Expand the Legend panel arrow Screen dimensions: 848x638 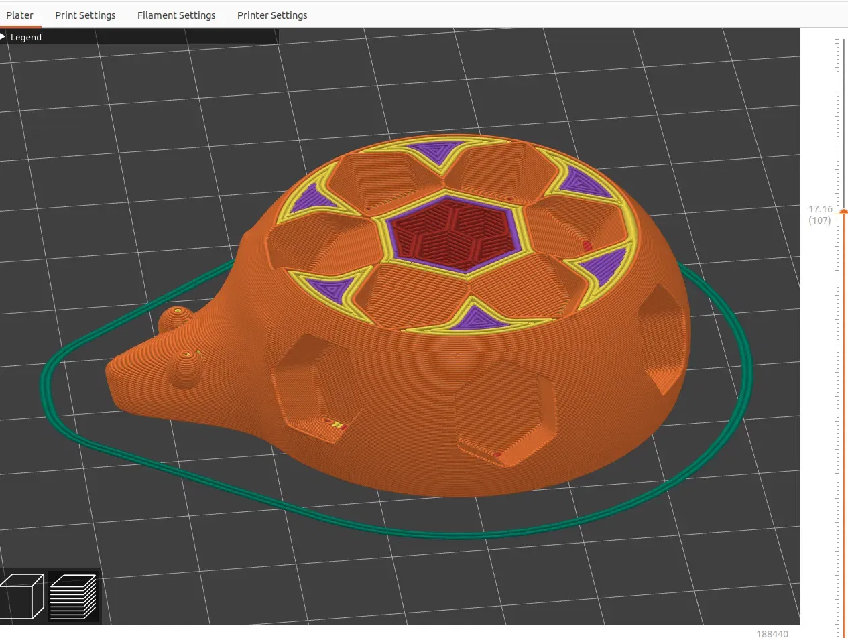click(4, 37)
